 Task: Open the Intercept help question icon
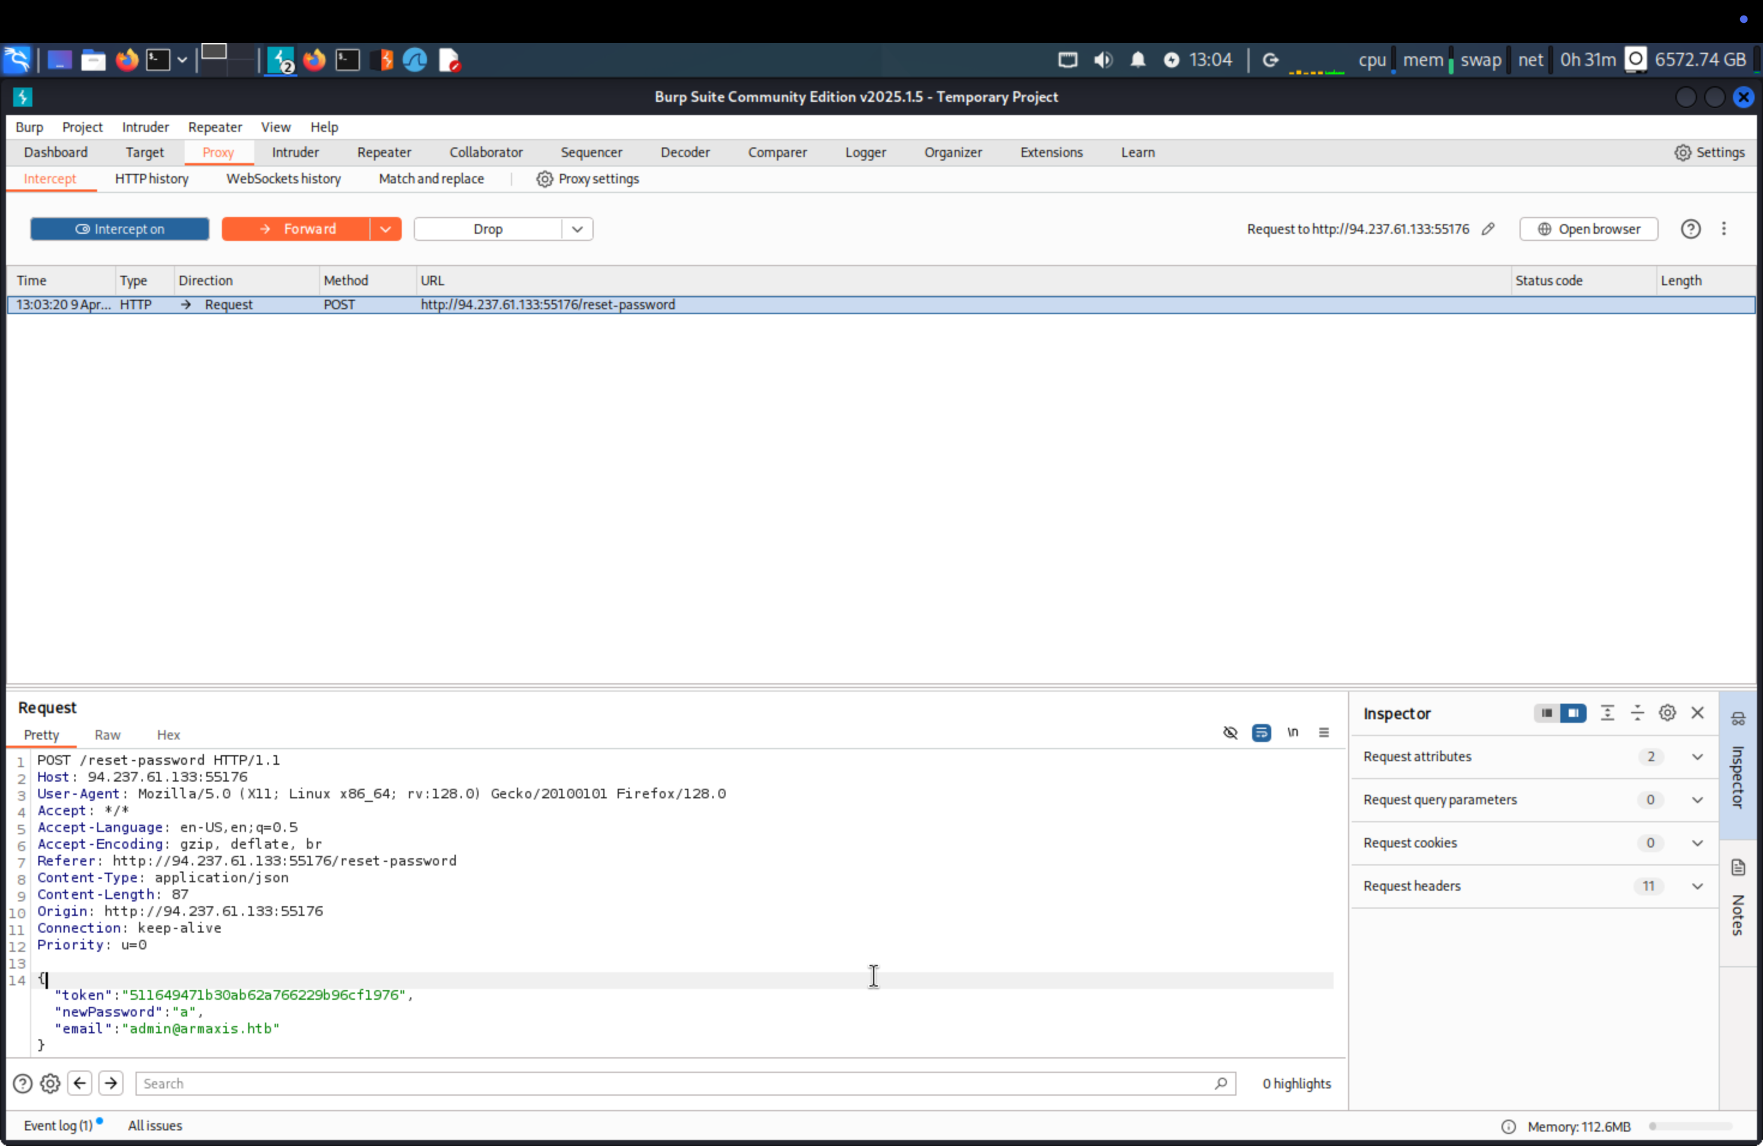[x=1690, y=229]
